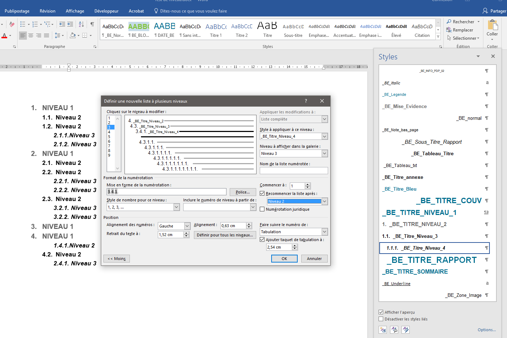The height and width of the screenshot is (338, 507).
Task: Close the Styles pane with the X
Action: point(493,56)
